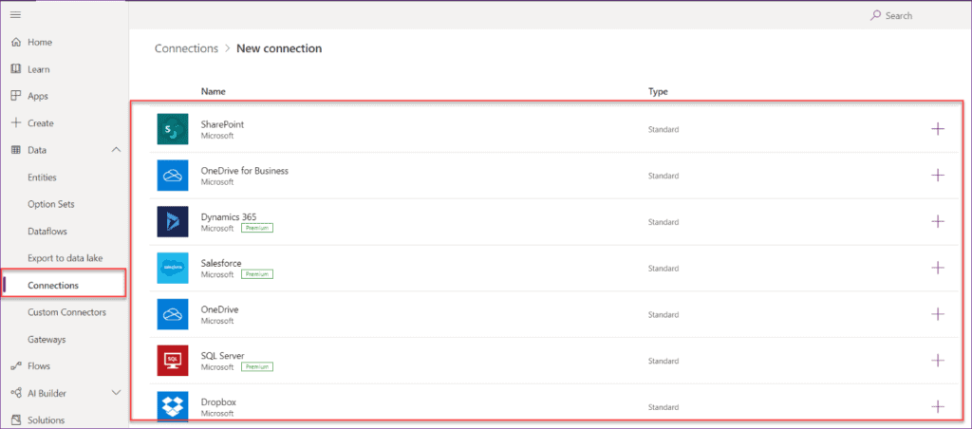This screenshot has width=972, height=429.
Task: Click the OneDrive for Business cloud logo
Action: point(173,176)
